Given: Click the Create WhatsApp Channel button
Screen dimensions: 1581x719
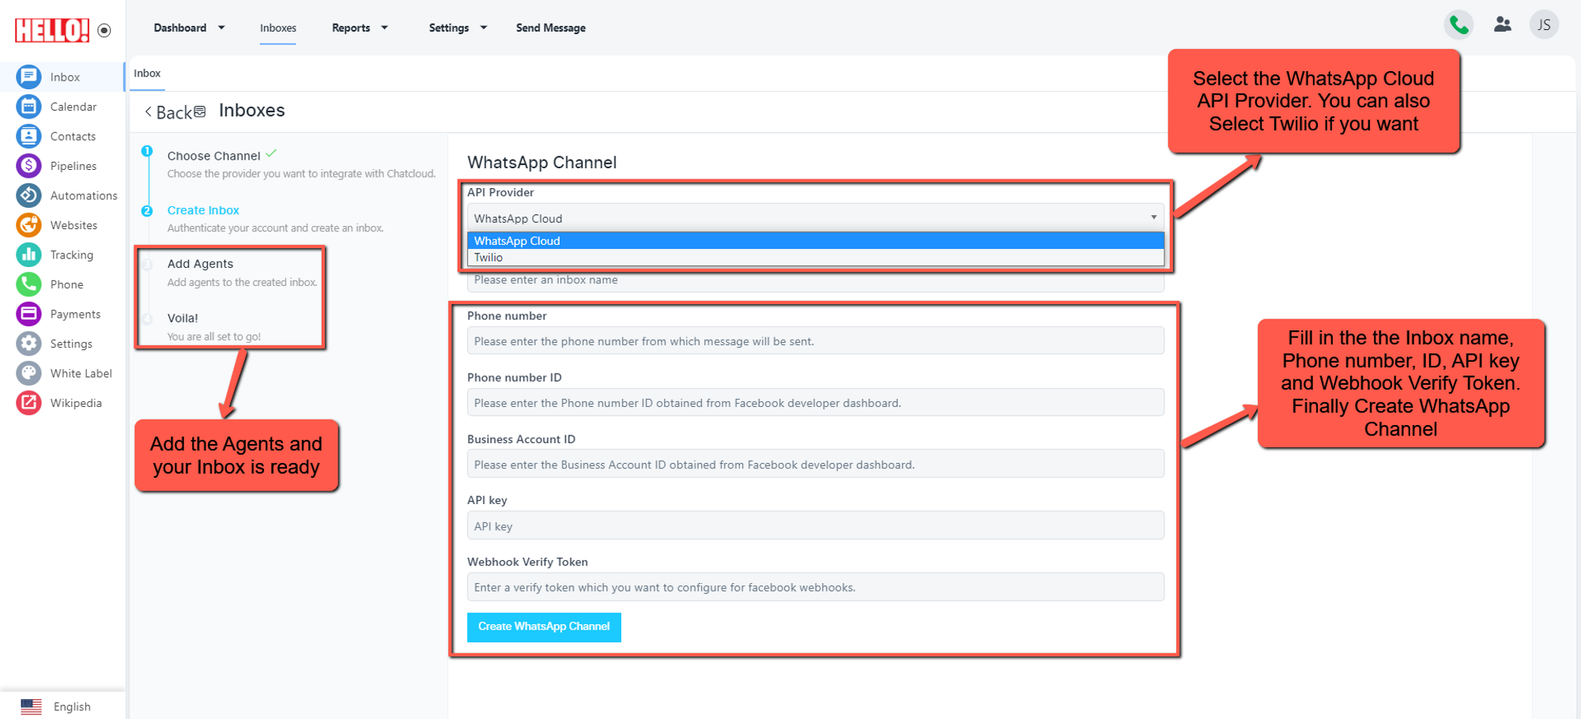Looking at the screenshot, I should (544, 627).
